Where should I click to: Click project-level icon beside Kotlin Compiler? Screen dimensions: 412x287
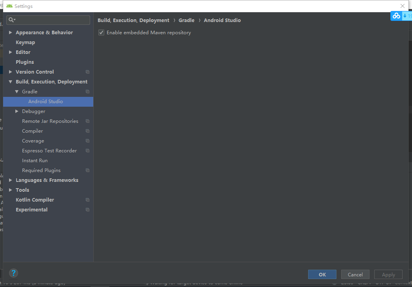point(87,200)
